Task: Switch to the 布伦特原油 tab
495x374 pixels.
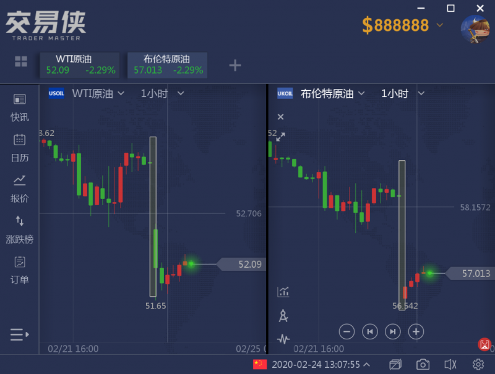Action: click(167, 65)
